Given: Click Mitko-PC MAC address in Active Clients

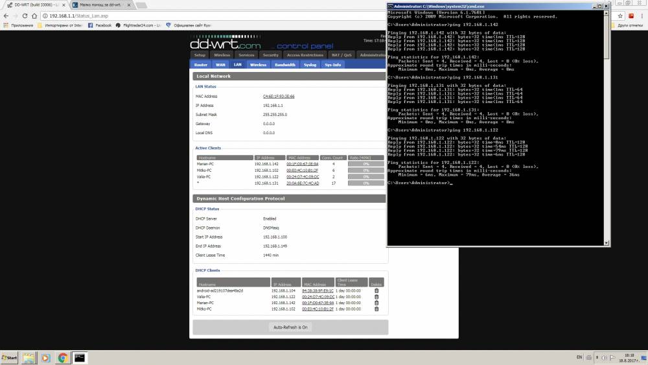Looking at the screenshot, I should pos(303,171).
